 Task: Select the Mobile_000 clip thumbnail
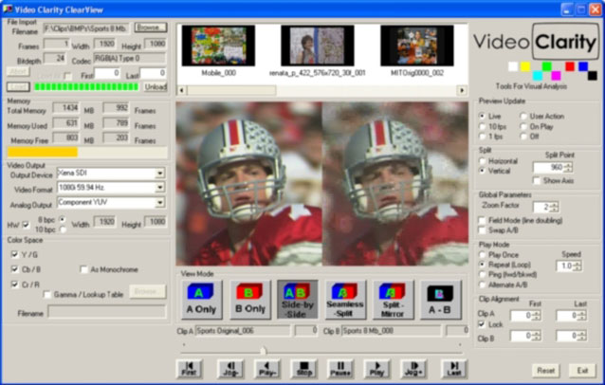(x=218, y=46)
